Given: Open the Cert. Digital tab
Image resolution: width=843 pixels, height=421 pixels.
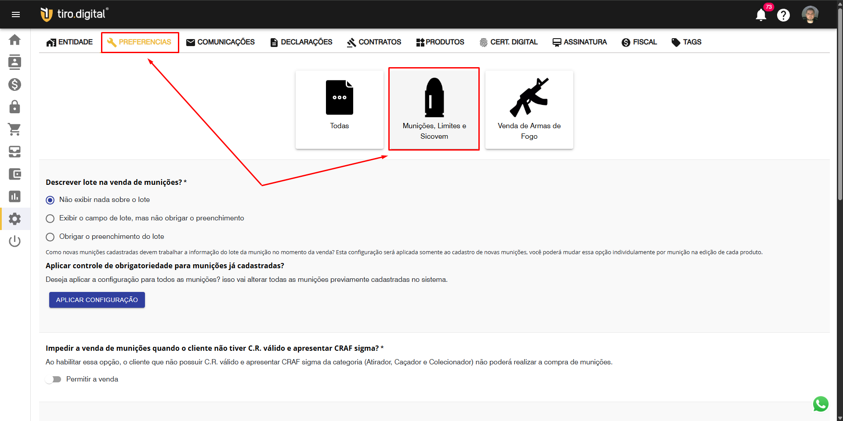Looking at the screenshot, I should pyautogui.click(x=509, y=42).
